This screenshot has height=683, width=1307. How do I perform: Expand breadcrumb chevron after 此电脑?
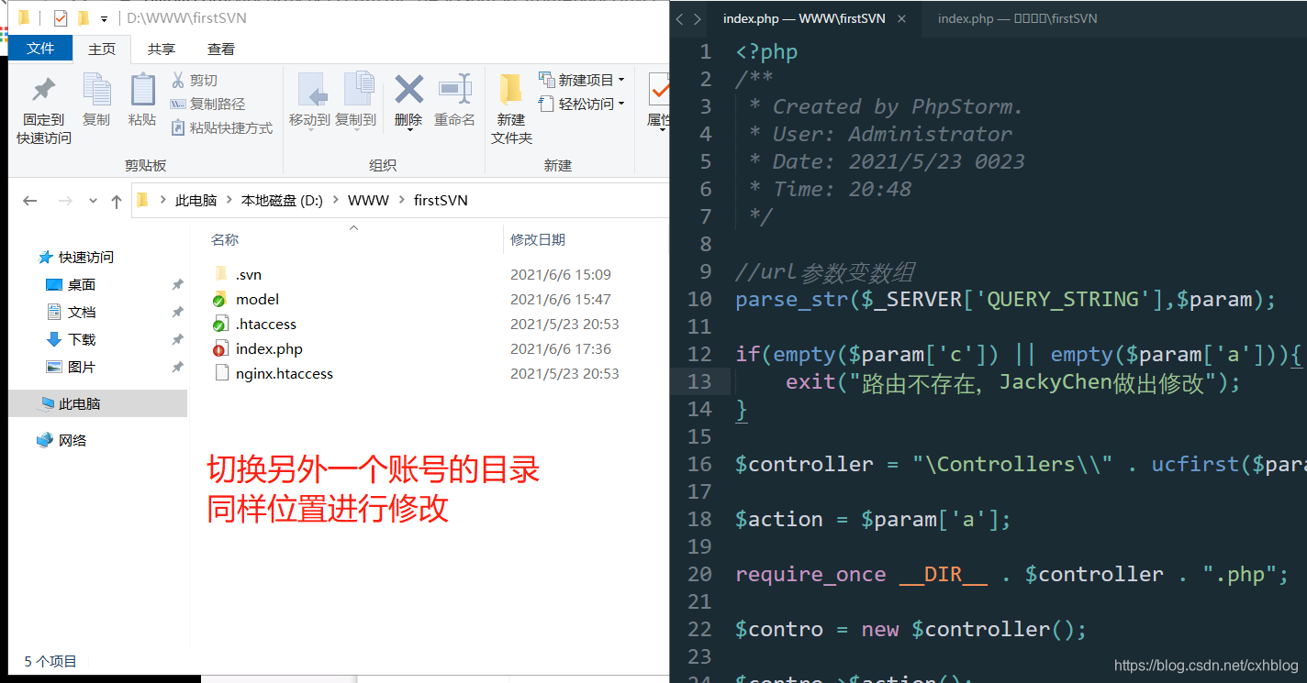(229, 200)
